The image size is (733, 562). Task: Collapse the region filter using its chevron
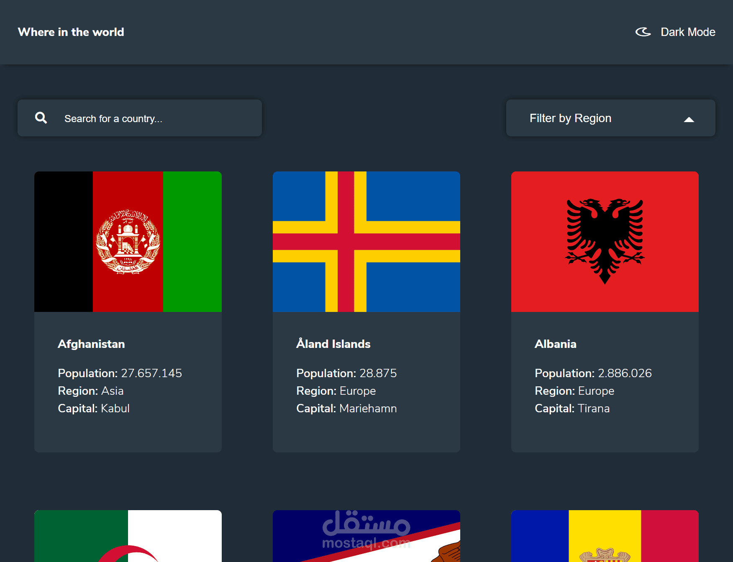689,119
